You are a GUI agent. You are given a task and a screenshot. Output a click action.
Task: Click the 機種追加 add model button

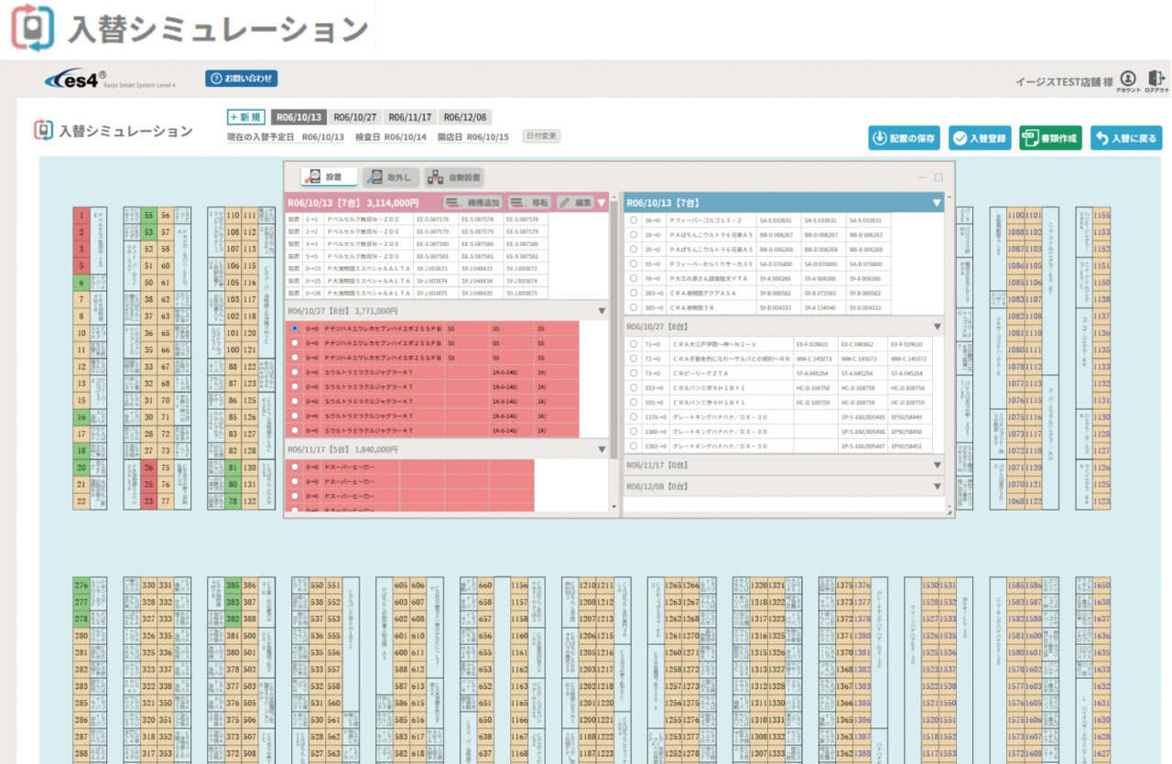pos(472,202)
